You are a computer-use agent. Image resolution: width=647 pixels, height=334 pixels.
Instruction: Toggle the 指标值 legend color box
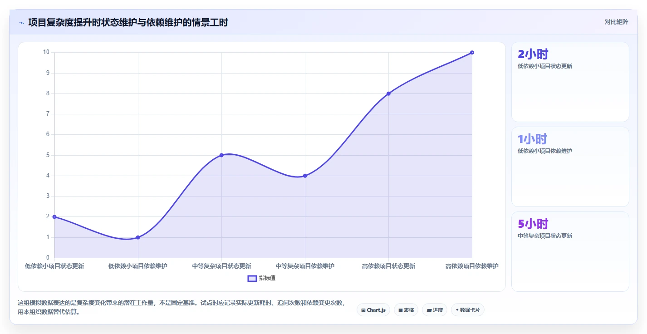coord(252,278)
